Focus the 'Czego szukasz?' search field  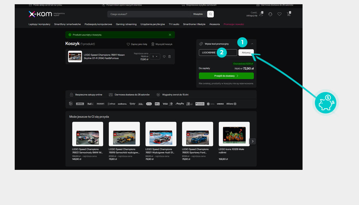(149, 14)
